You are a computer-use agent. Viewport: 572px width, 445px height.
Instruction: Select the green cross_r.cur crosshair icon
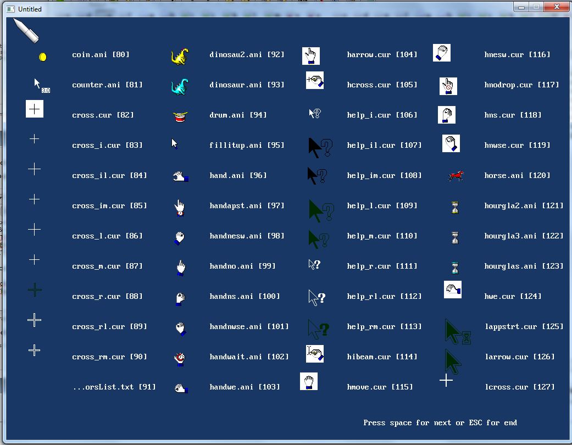pos(35,290)
